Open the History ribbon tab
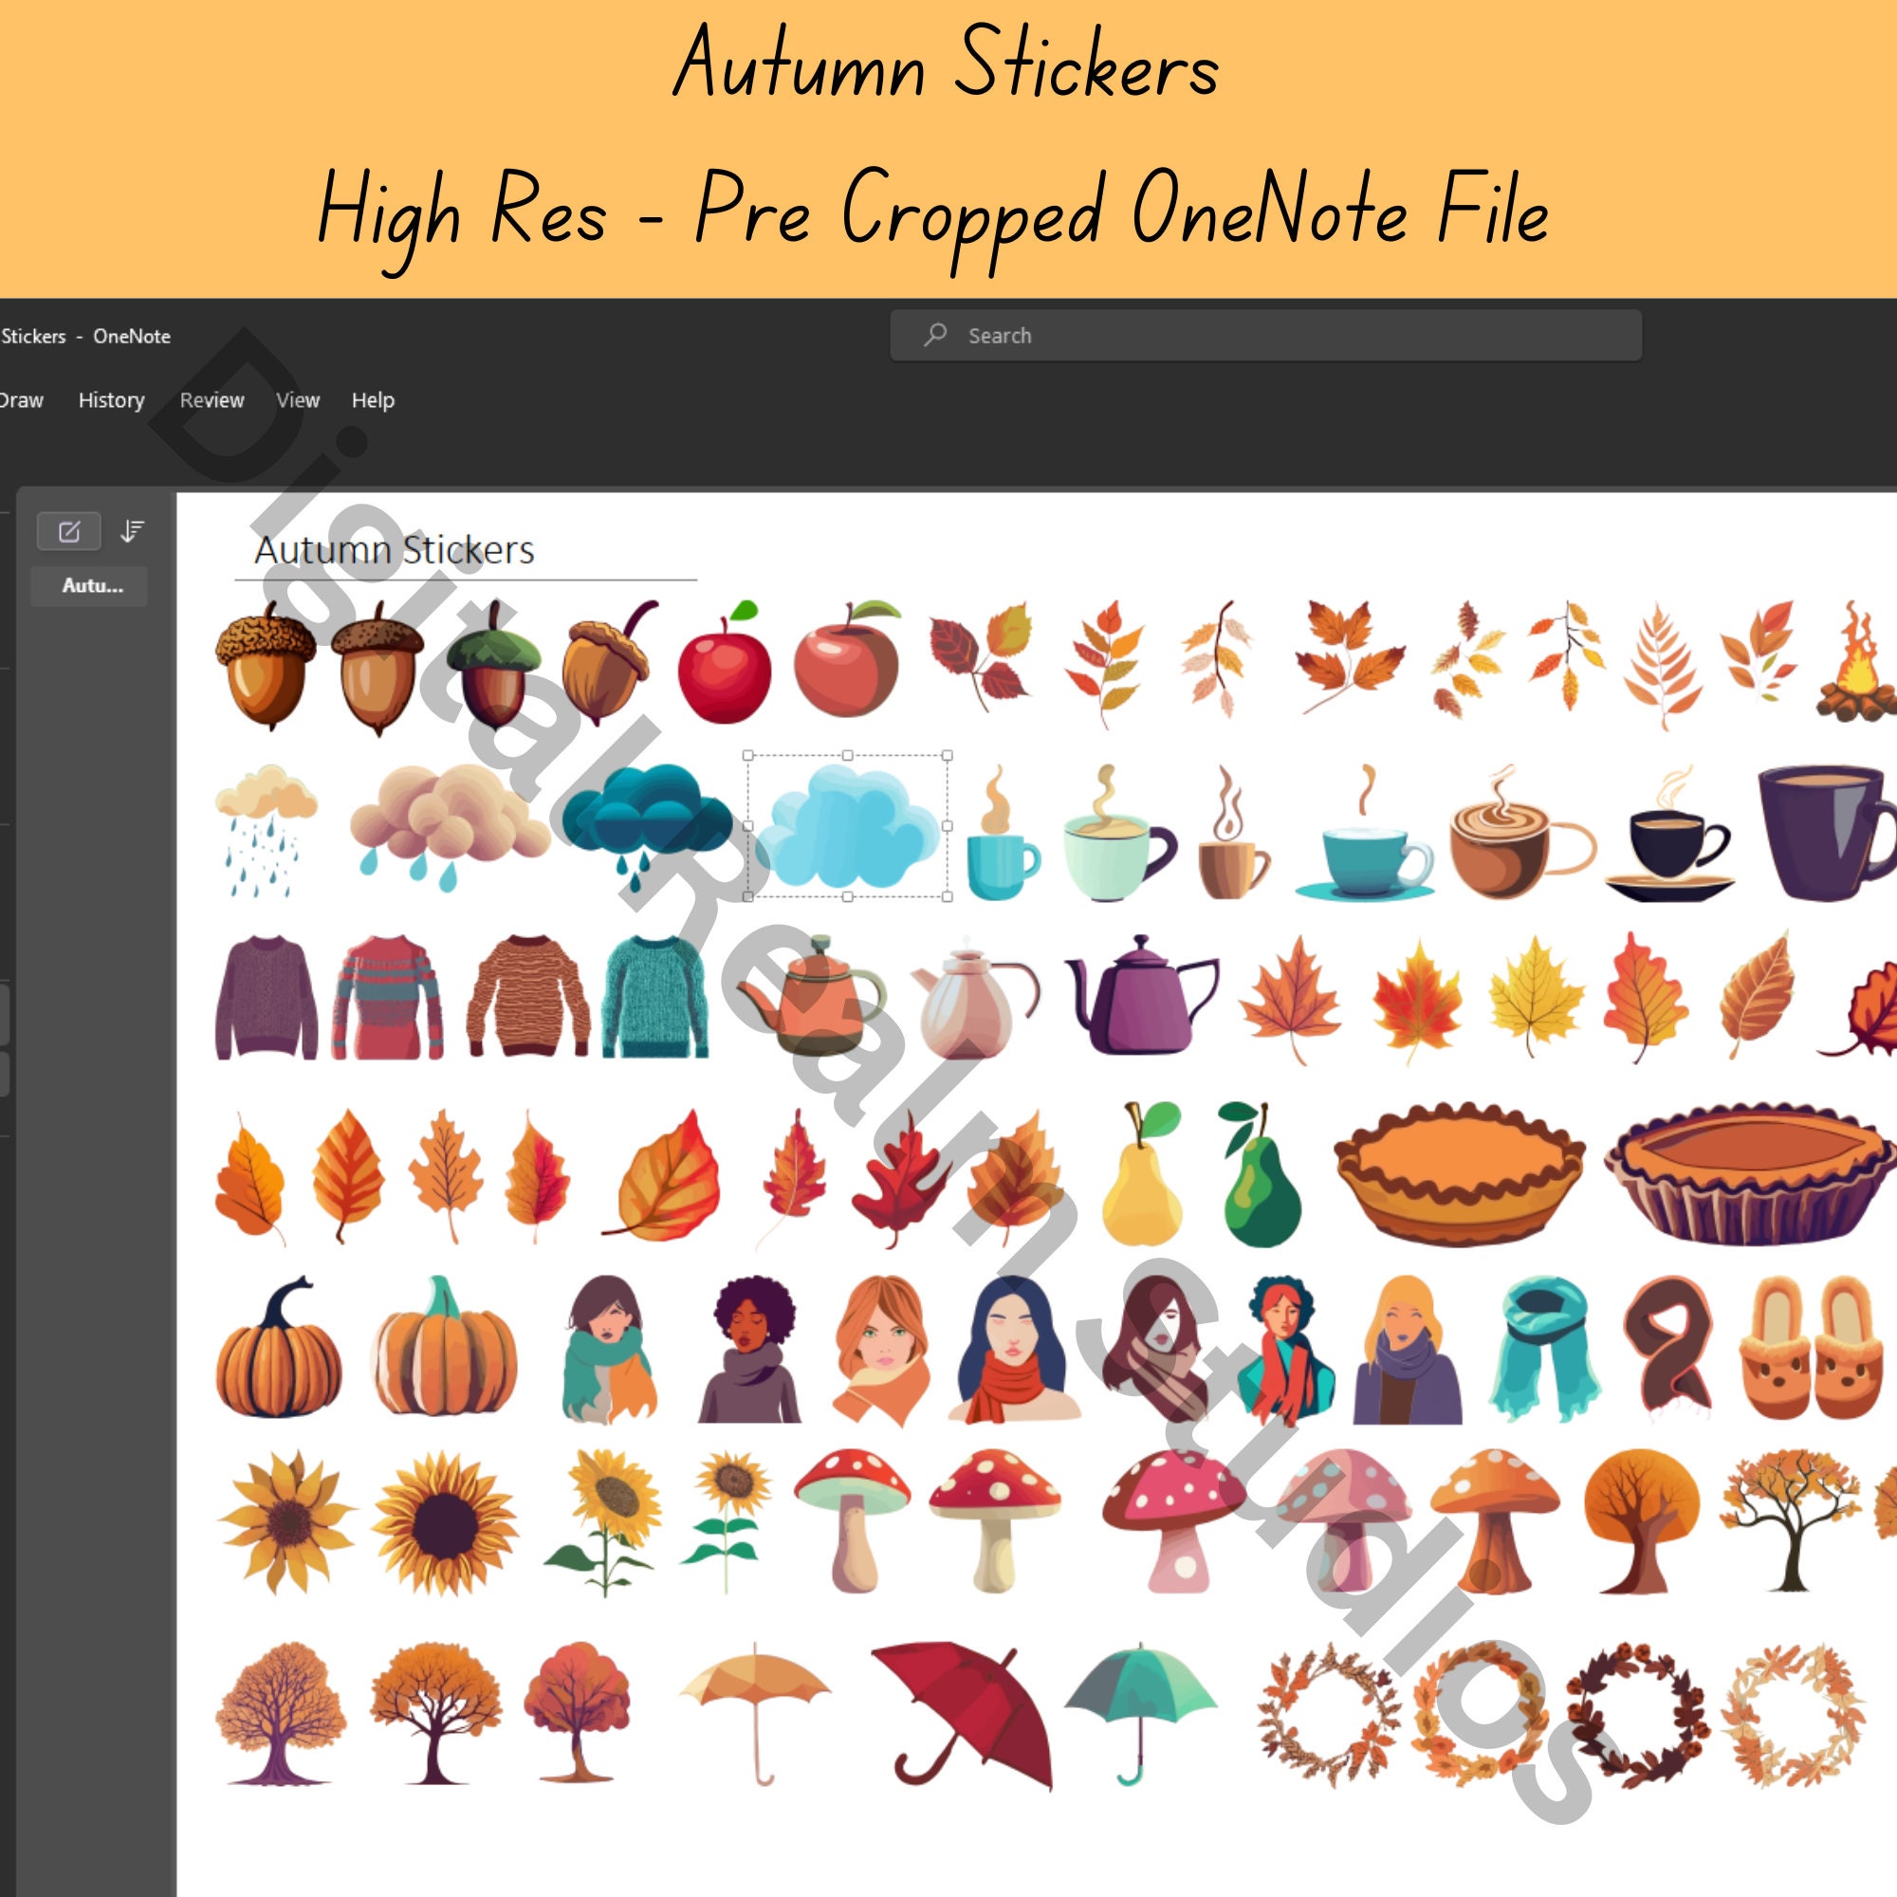This screenshot has height=1897, width=1897. [110, 399]
